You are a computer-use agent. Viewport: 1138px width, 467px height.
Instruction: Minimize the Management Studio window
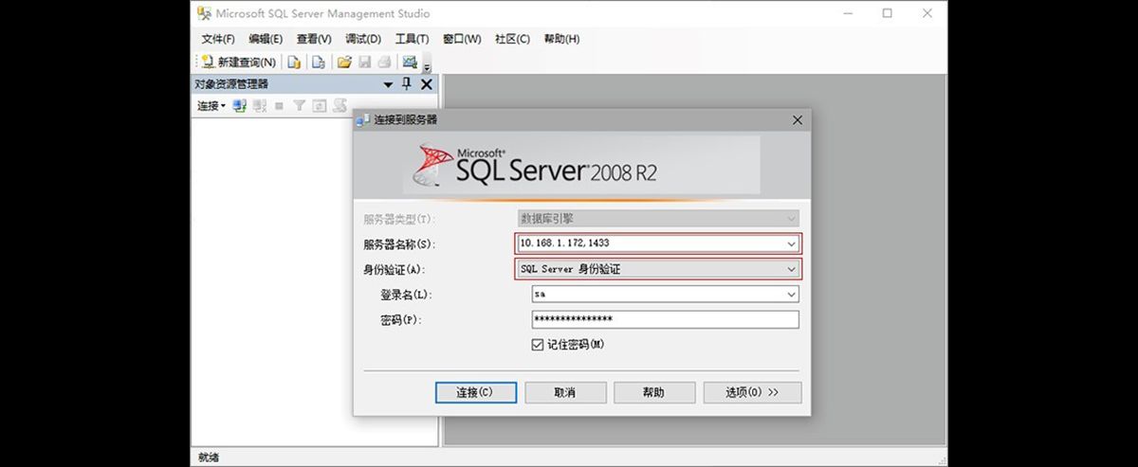846,13
